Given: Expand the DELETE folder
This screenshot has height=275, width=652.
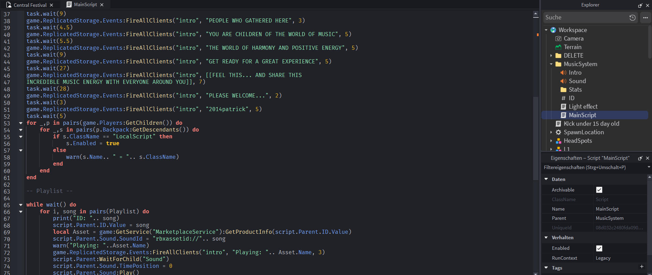Looking at the screenshot, I should tap(551, 56).
